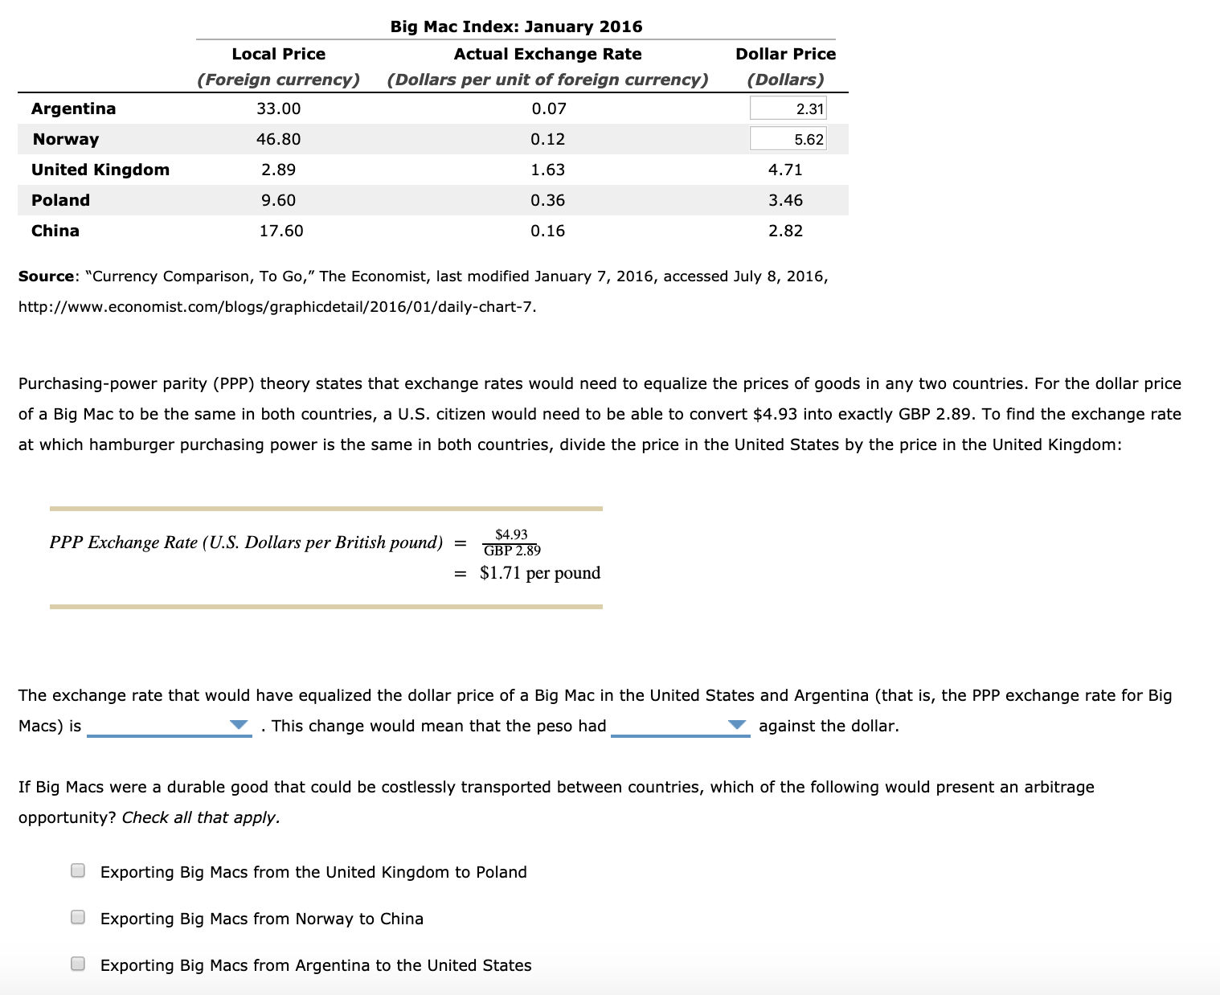Click Norway local price 46.80
1220x995 pixels.
[279, 139]
